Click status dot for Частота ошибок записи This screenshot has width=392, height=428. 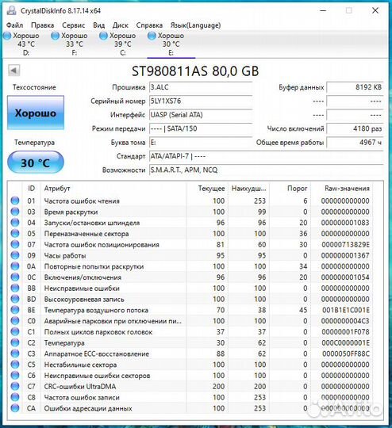pyautogui.click(x=15, y=397)
